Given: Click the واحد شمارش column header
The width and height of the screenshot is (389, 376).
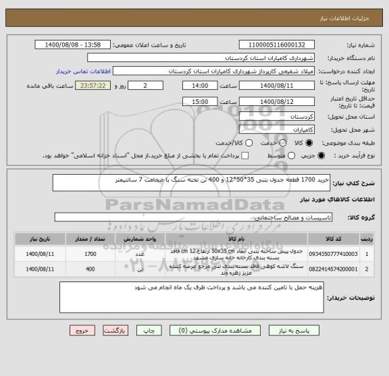Looking at the screenshot, I should point(140,239).
